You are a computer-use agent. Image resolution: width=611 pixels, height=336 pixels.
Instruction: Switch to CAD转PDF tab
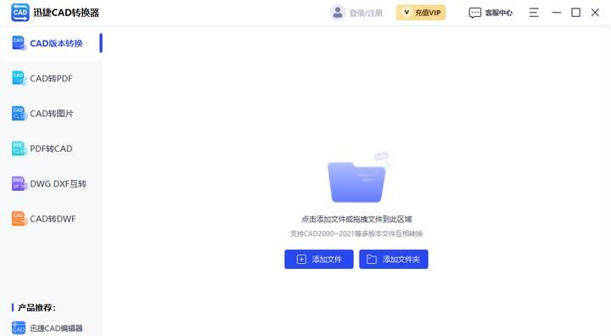pyautogui.click(x=52, y=78)
